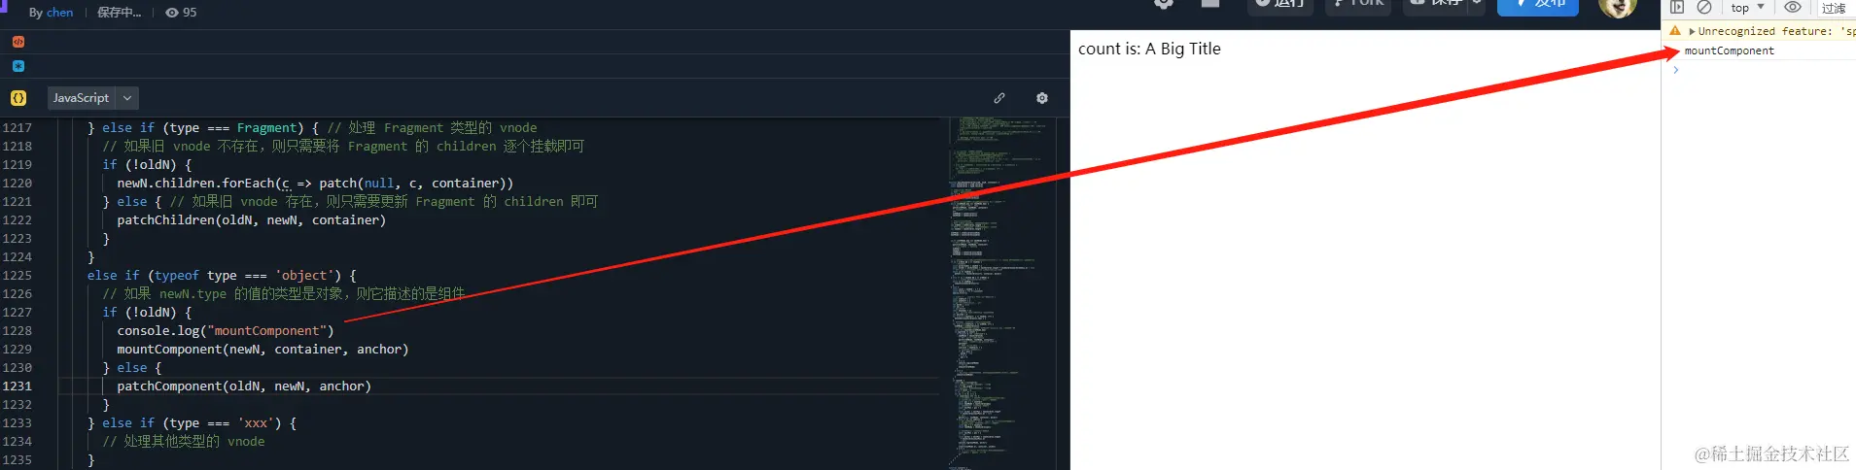The width and height of the screenshot is (1856, 470).
Task: Click line else if (type === Fragment)
Action: (203, 128)
